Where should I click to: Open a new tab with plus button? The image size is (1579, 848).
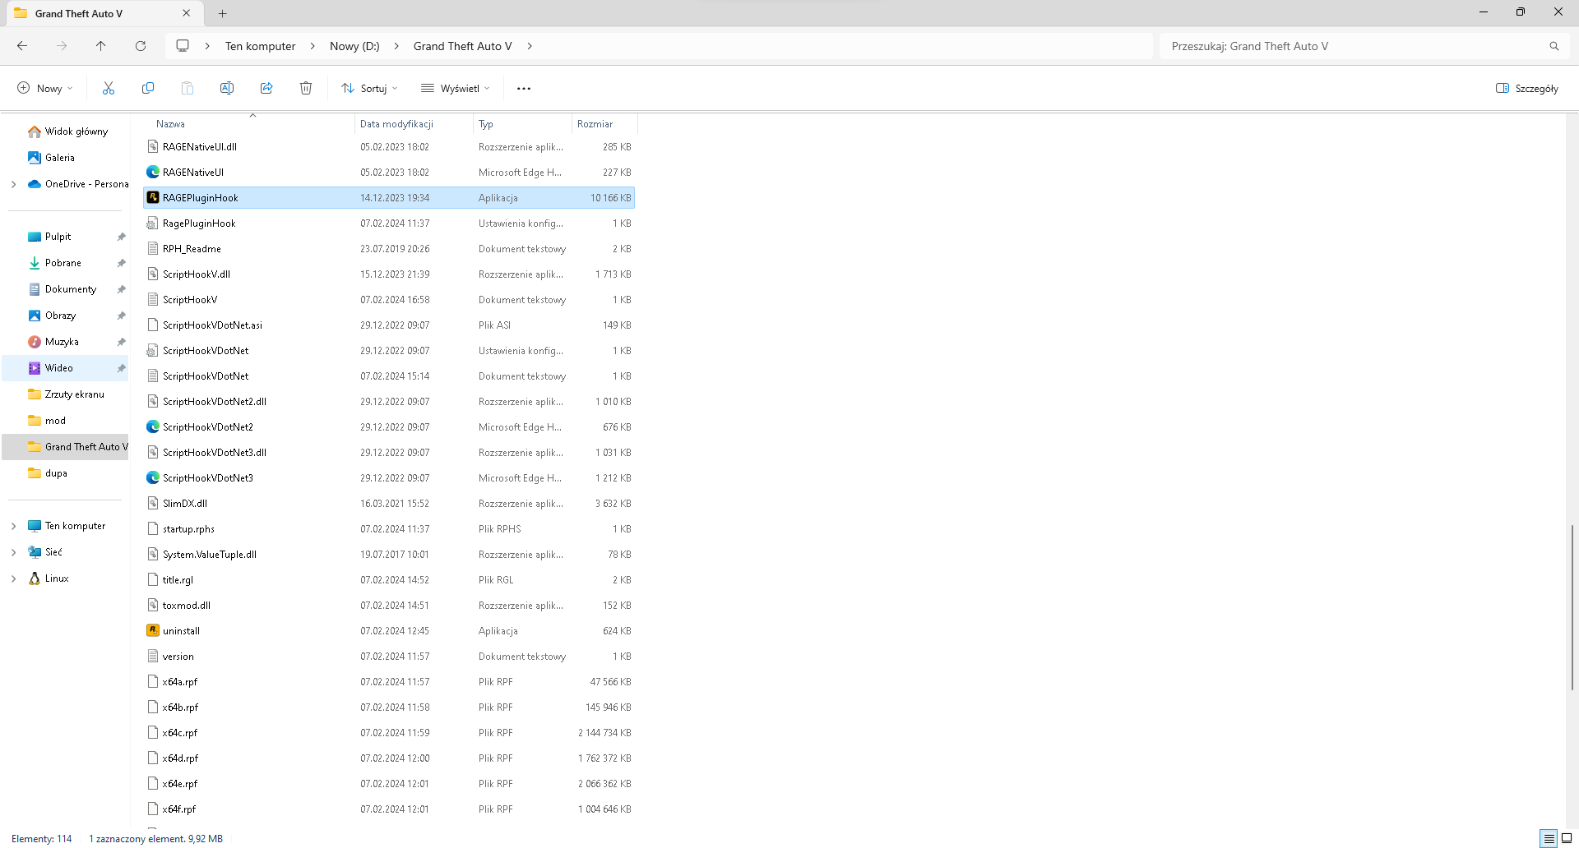click(222, 13)
